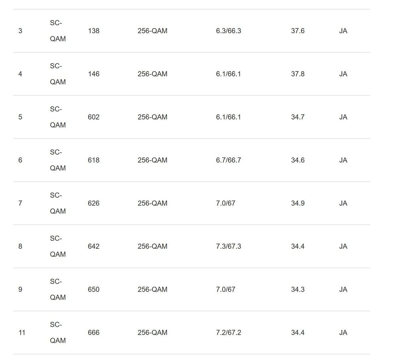Select the 34.6 value in channel 6 row
This screenshot has width=395, height=358.
coord(298,160)
